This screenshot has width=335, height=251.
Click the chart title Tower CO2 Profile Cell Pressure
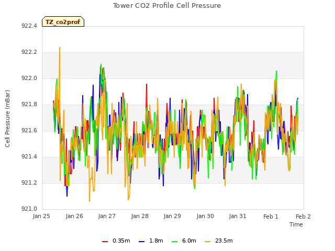click(x=167, y=6)
